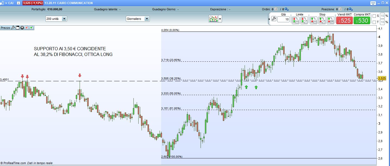Click the Prezzo panel remove X icon

[x=22, y=28]
